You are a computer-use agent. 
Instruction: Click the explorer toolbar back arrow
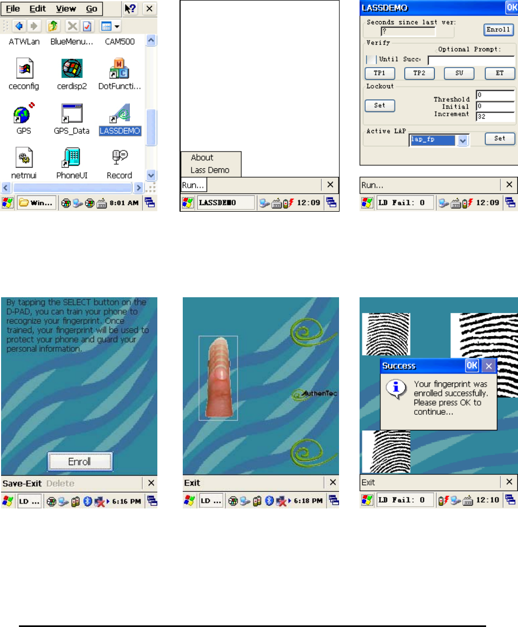click(18, 27)
